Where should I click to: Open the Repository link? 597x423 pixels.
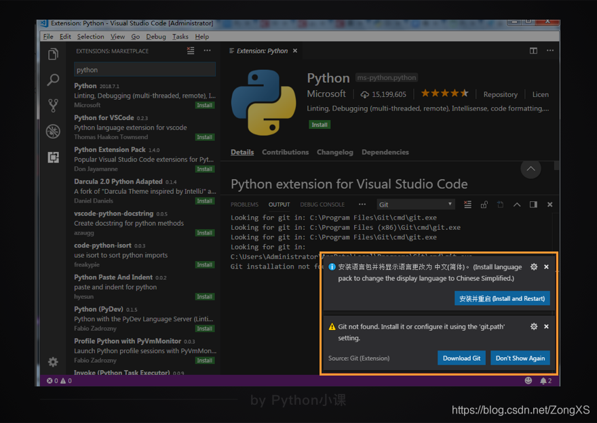pyautogui.click(x=500, y=95)
